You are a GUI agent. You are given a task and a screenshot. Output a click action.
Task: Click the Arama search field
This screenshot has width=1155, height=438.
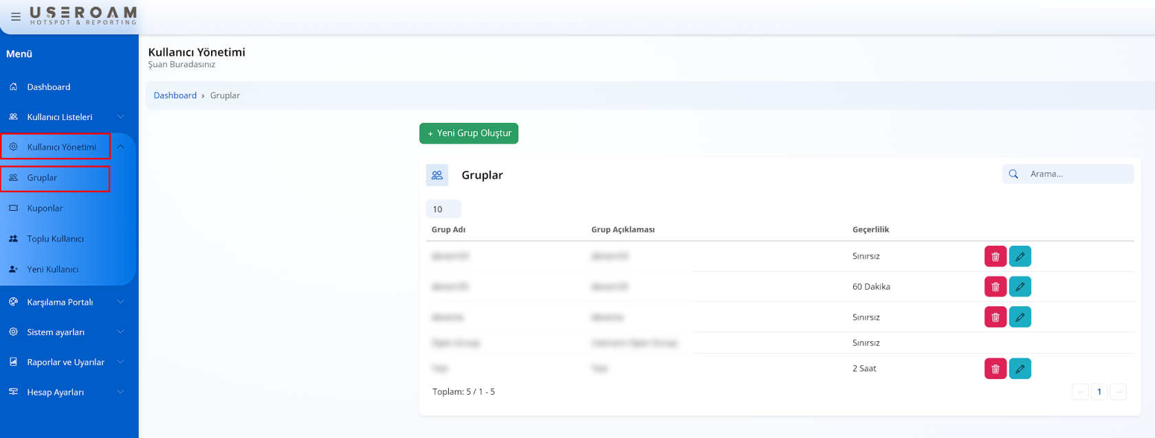coord(1076,174)
